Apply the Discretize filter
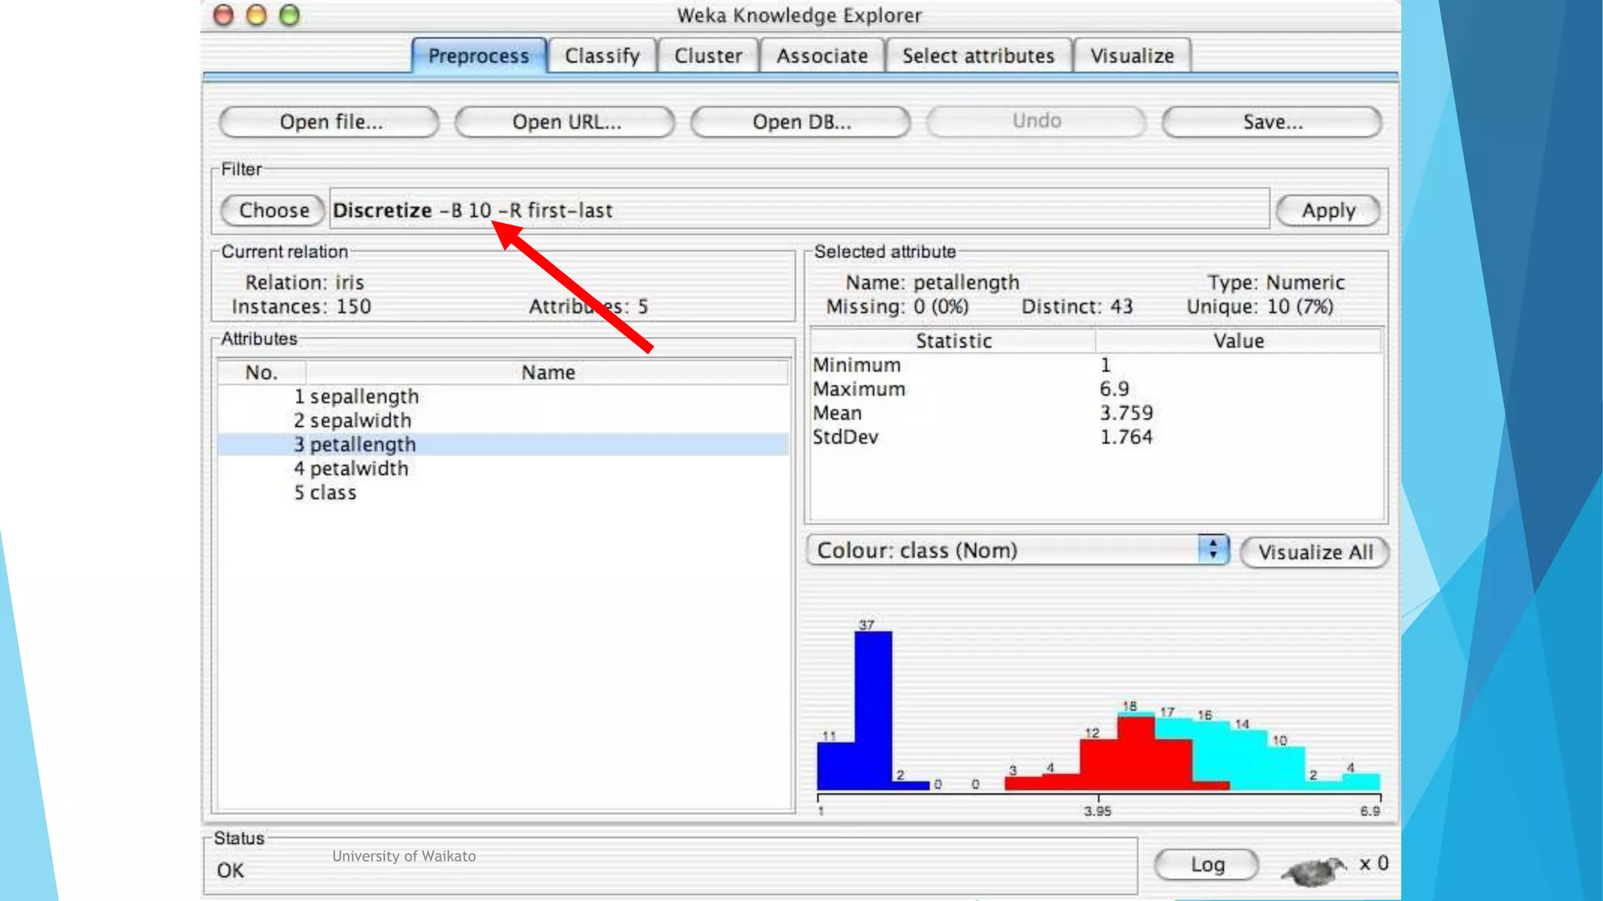 [x=1327, y=210]
